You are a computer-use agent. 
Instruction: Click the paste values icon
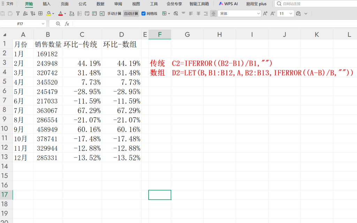pos(2,14)
